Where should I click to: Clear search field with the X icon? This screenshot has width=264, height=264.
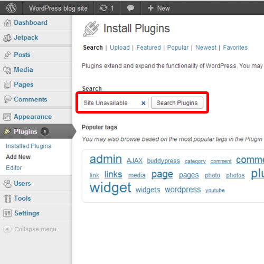point(144,103)
